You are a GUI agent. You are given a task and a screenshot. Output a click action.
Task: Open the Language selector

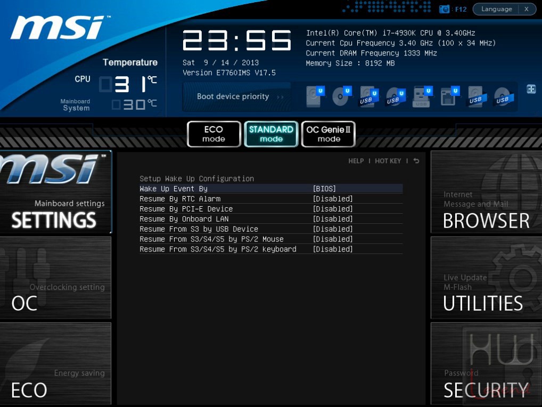pos(496,9)
